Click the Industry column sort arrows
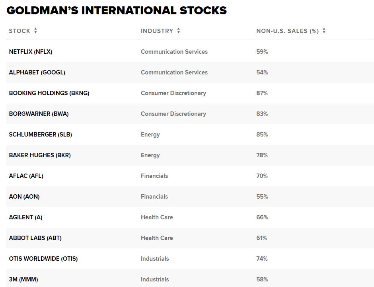The width and height of the screenshot is (374, 287). [179, 31]
